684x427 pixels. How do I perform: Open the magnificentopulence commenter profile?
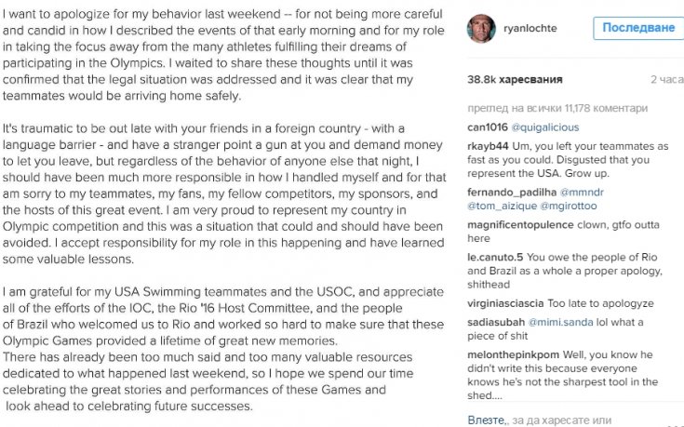click(520, 225)
